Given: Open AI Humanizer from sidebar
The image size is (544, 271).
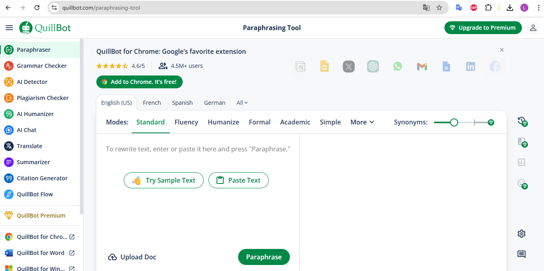Looking at the screenshot, I should pyautogui.click(x=40, y=114).
